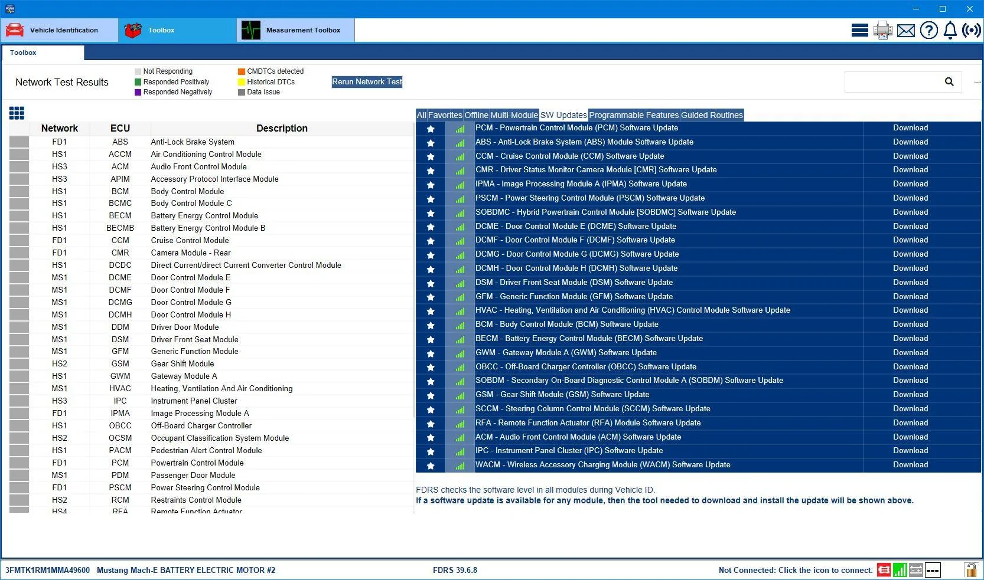
Task: Download the DCMF Software Update
Action: [910, 240]
